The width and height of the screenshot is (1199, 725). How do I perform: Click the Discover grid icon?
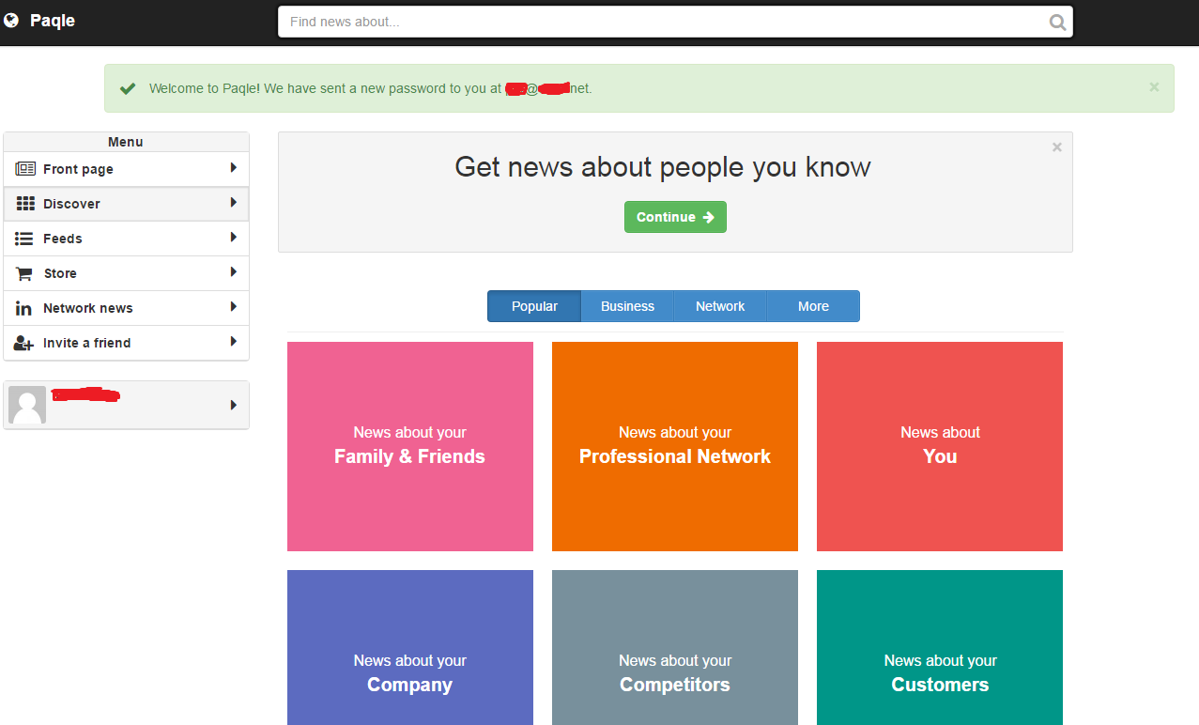click(25, 204)
